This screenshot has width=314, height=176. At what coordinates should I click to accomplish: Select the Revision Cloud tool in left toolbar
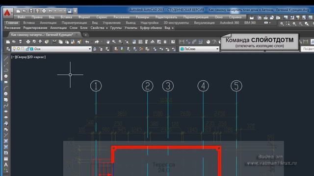[x=6, y=100]
